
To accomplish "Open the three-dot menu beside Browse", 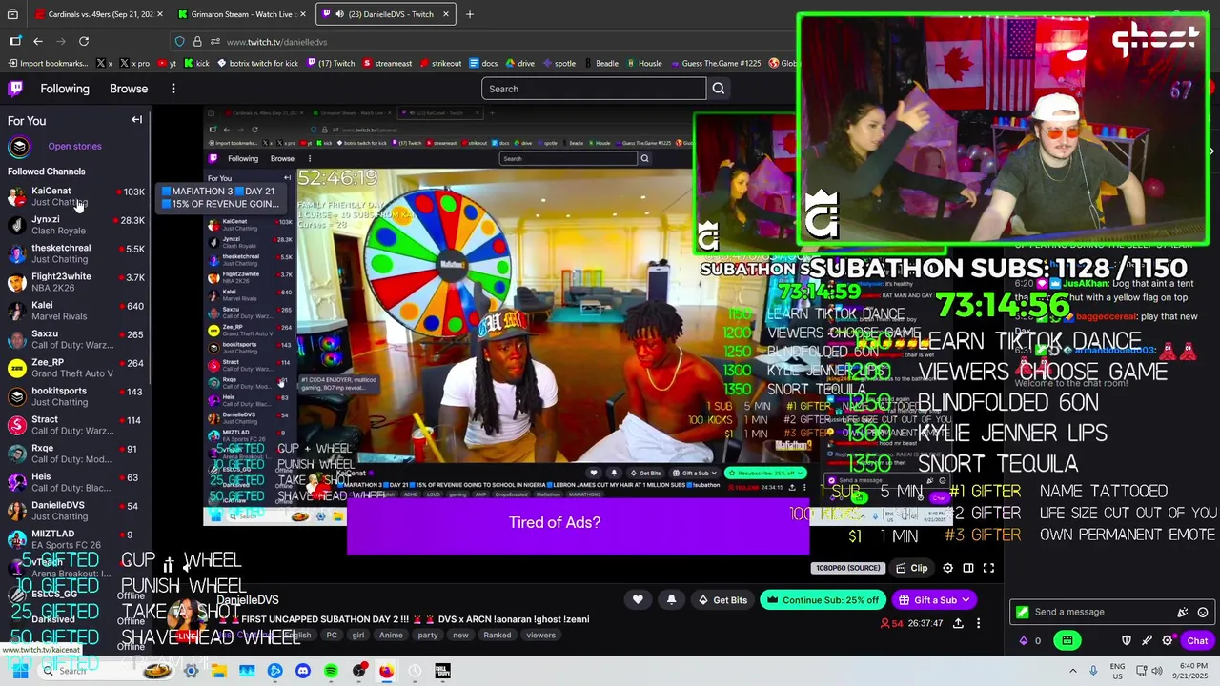I will click(173, 89).
